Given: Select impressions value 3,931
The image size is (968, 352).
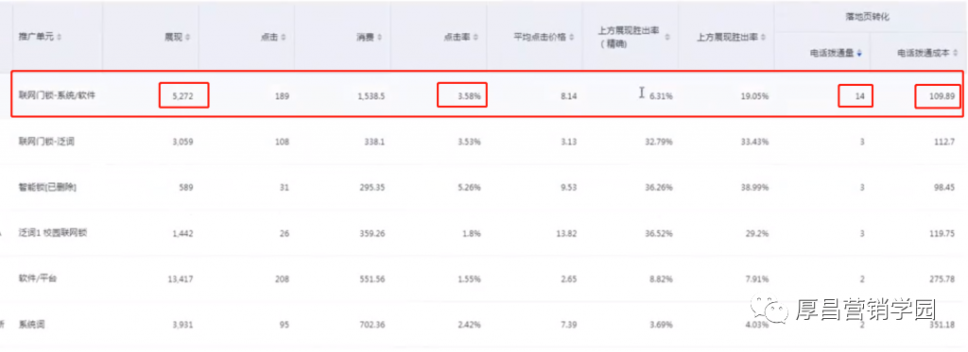Looking at the screenshot, I should coord(182,325).
